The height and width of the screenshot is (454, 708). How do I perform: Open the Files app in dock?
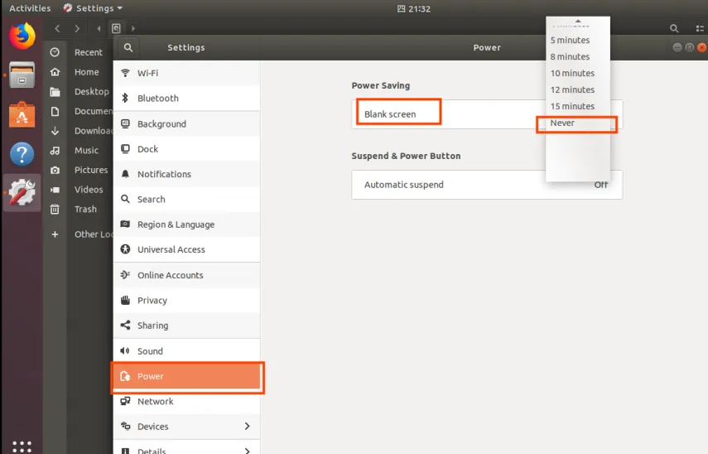coord(22,75)
